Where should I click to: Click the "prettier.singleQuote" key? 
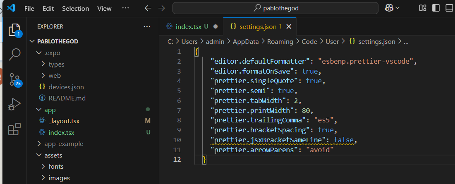(x=254, y=81)
